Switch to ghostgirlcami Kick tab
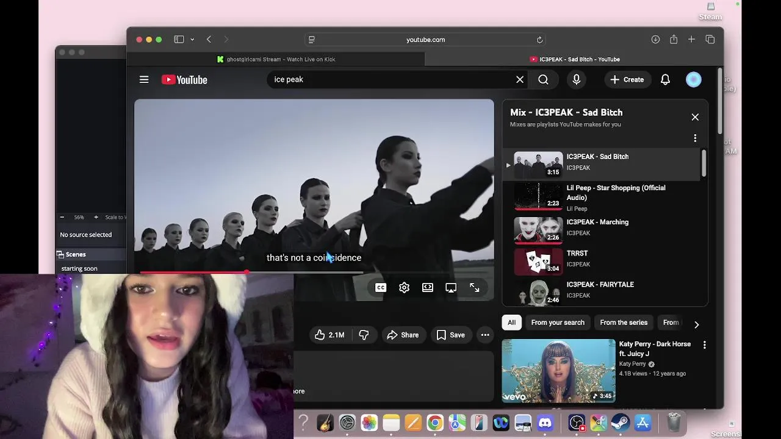This screenshot has width=781, height=439. point(276,59)
